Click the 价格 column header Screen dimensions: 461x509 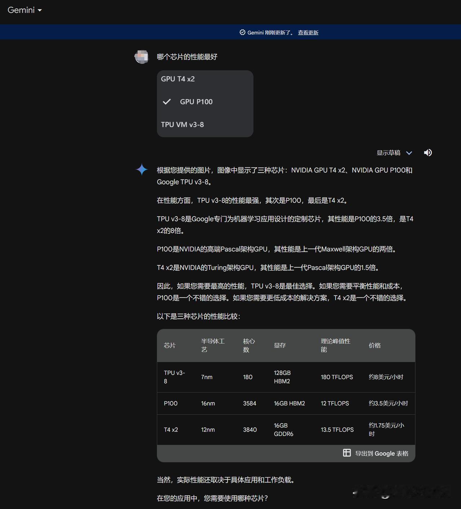point(375,345)
